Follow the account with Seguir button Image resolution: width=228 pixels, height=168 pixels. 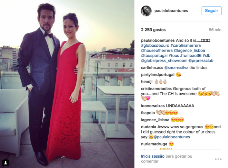211,11
